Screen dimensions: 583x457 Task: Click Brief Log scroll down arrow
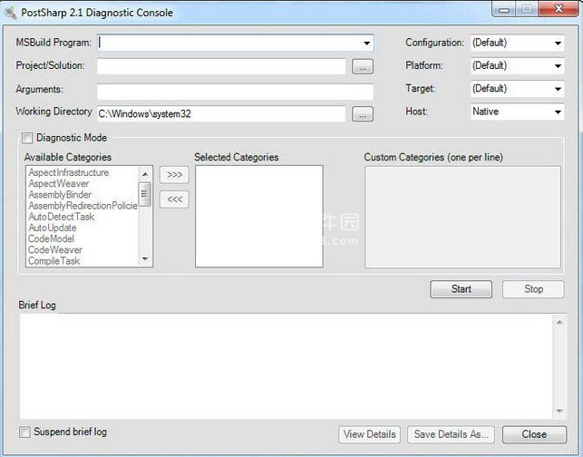click(559, 411)
